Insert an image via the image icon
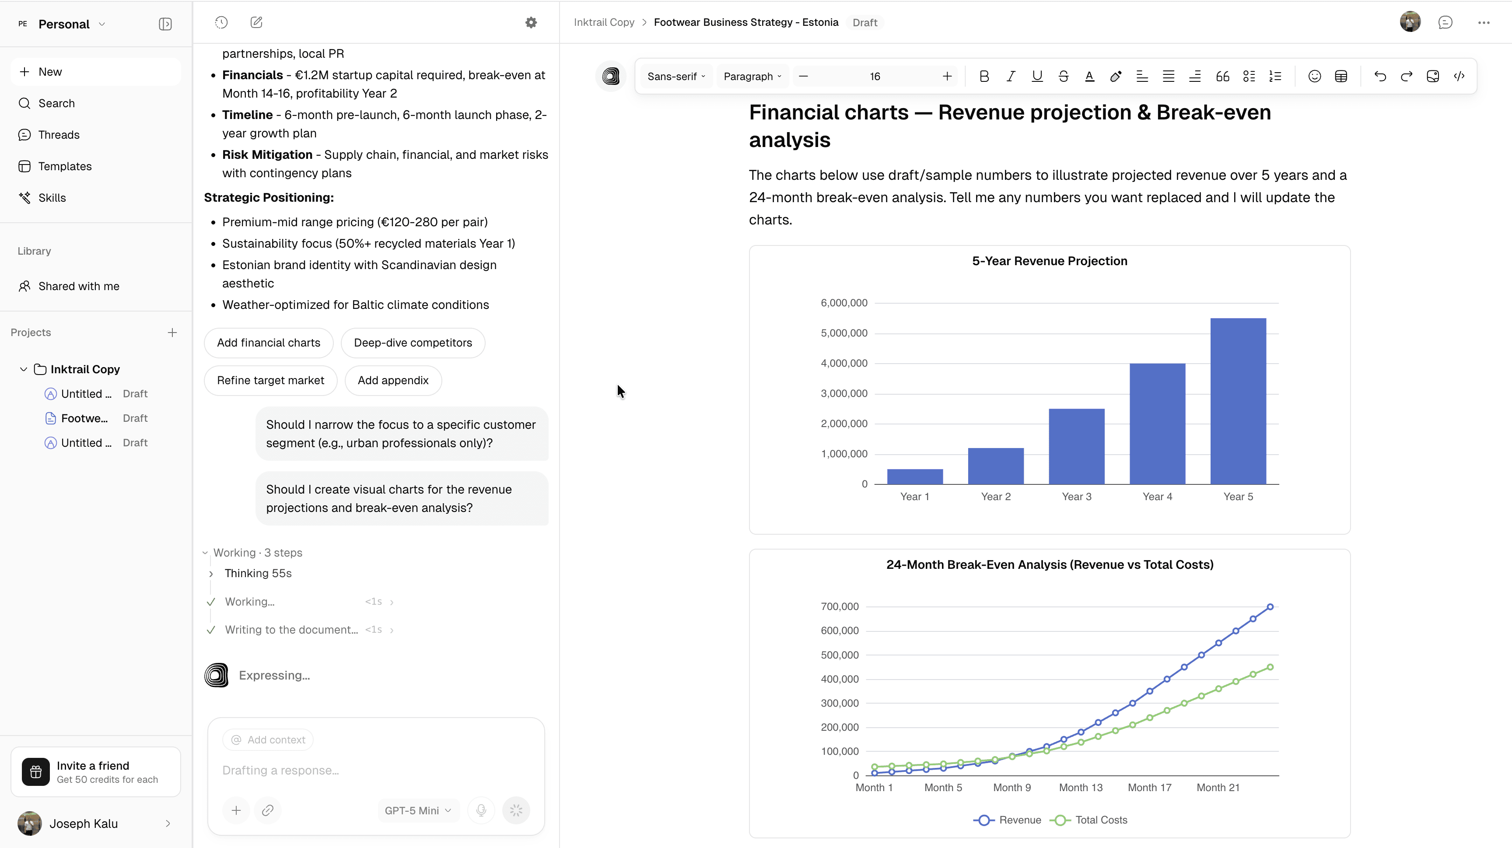 pyautogui.click(x=1433, y=76)
